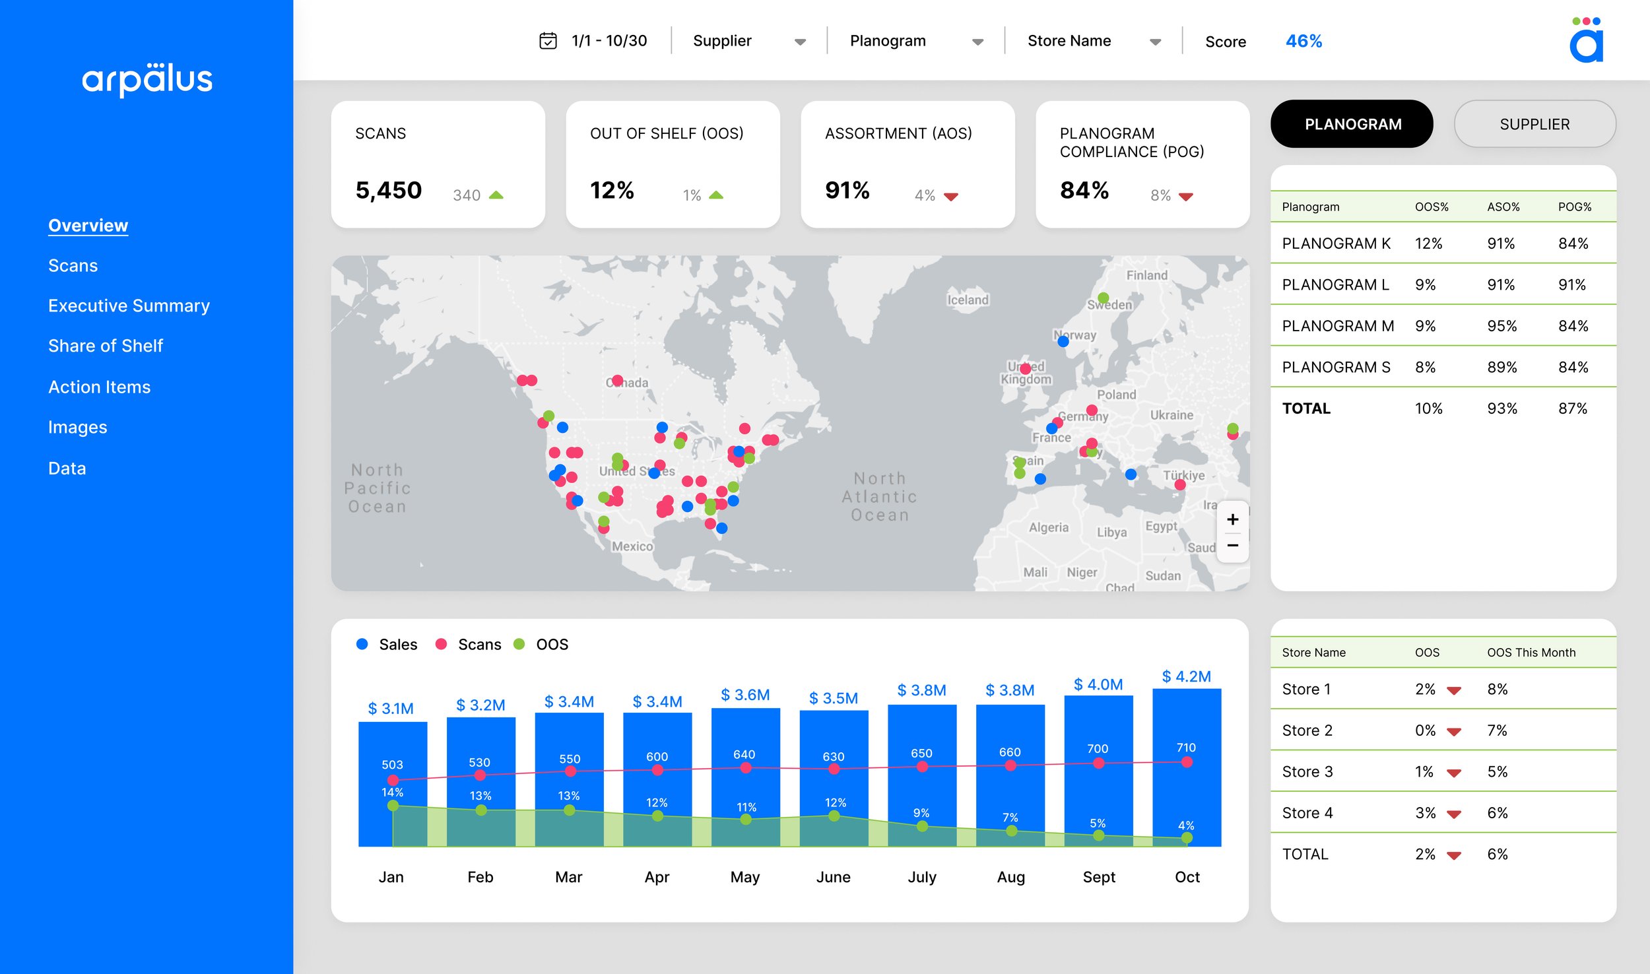Click the red down arrow in Store 3 row
Viewport: 1650px width, 974px height.
[1454, 773]
